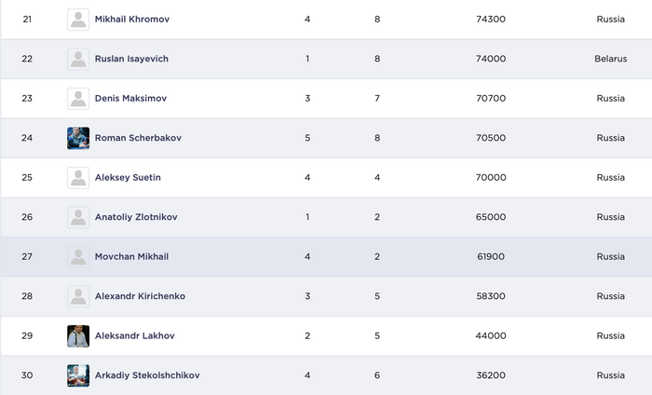Viewport: 652px width, 395px height.
Task: Click the Arkadiy Stekolshchikov name link
Action: (147, 375)
